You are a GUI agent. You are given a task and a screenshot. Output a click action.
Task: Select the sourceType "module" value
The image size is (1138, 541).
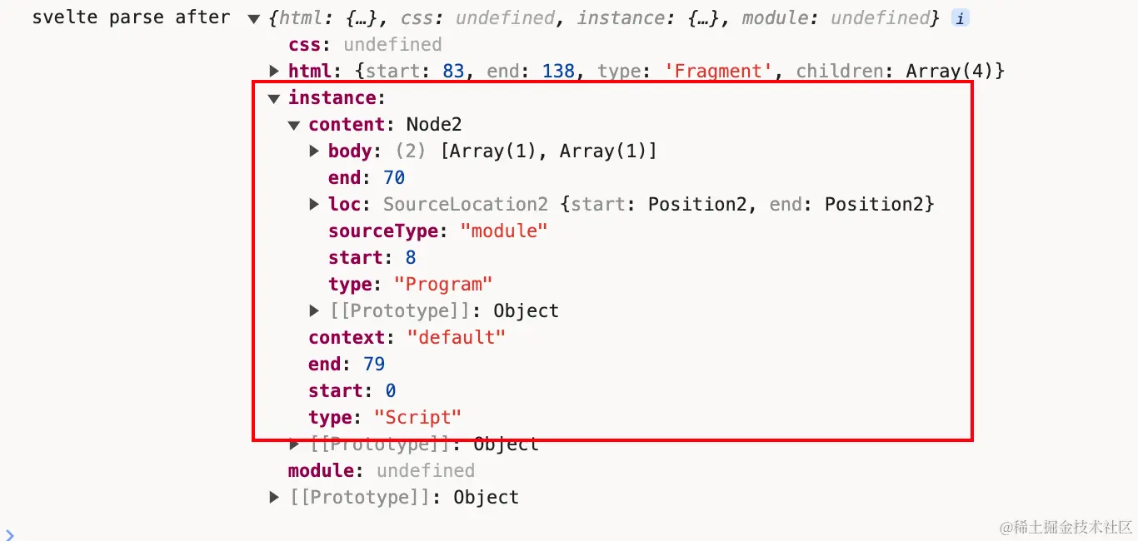(x=504, y=231)
